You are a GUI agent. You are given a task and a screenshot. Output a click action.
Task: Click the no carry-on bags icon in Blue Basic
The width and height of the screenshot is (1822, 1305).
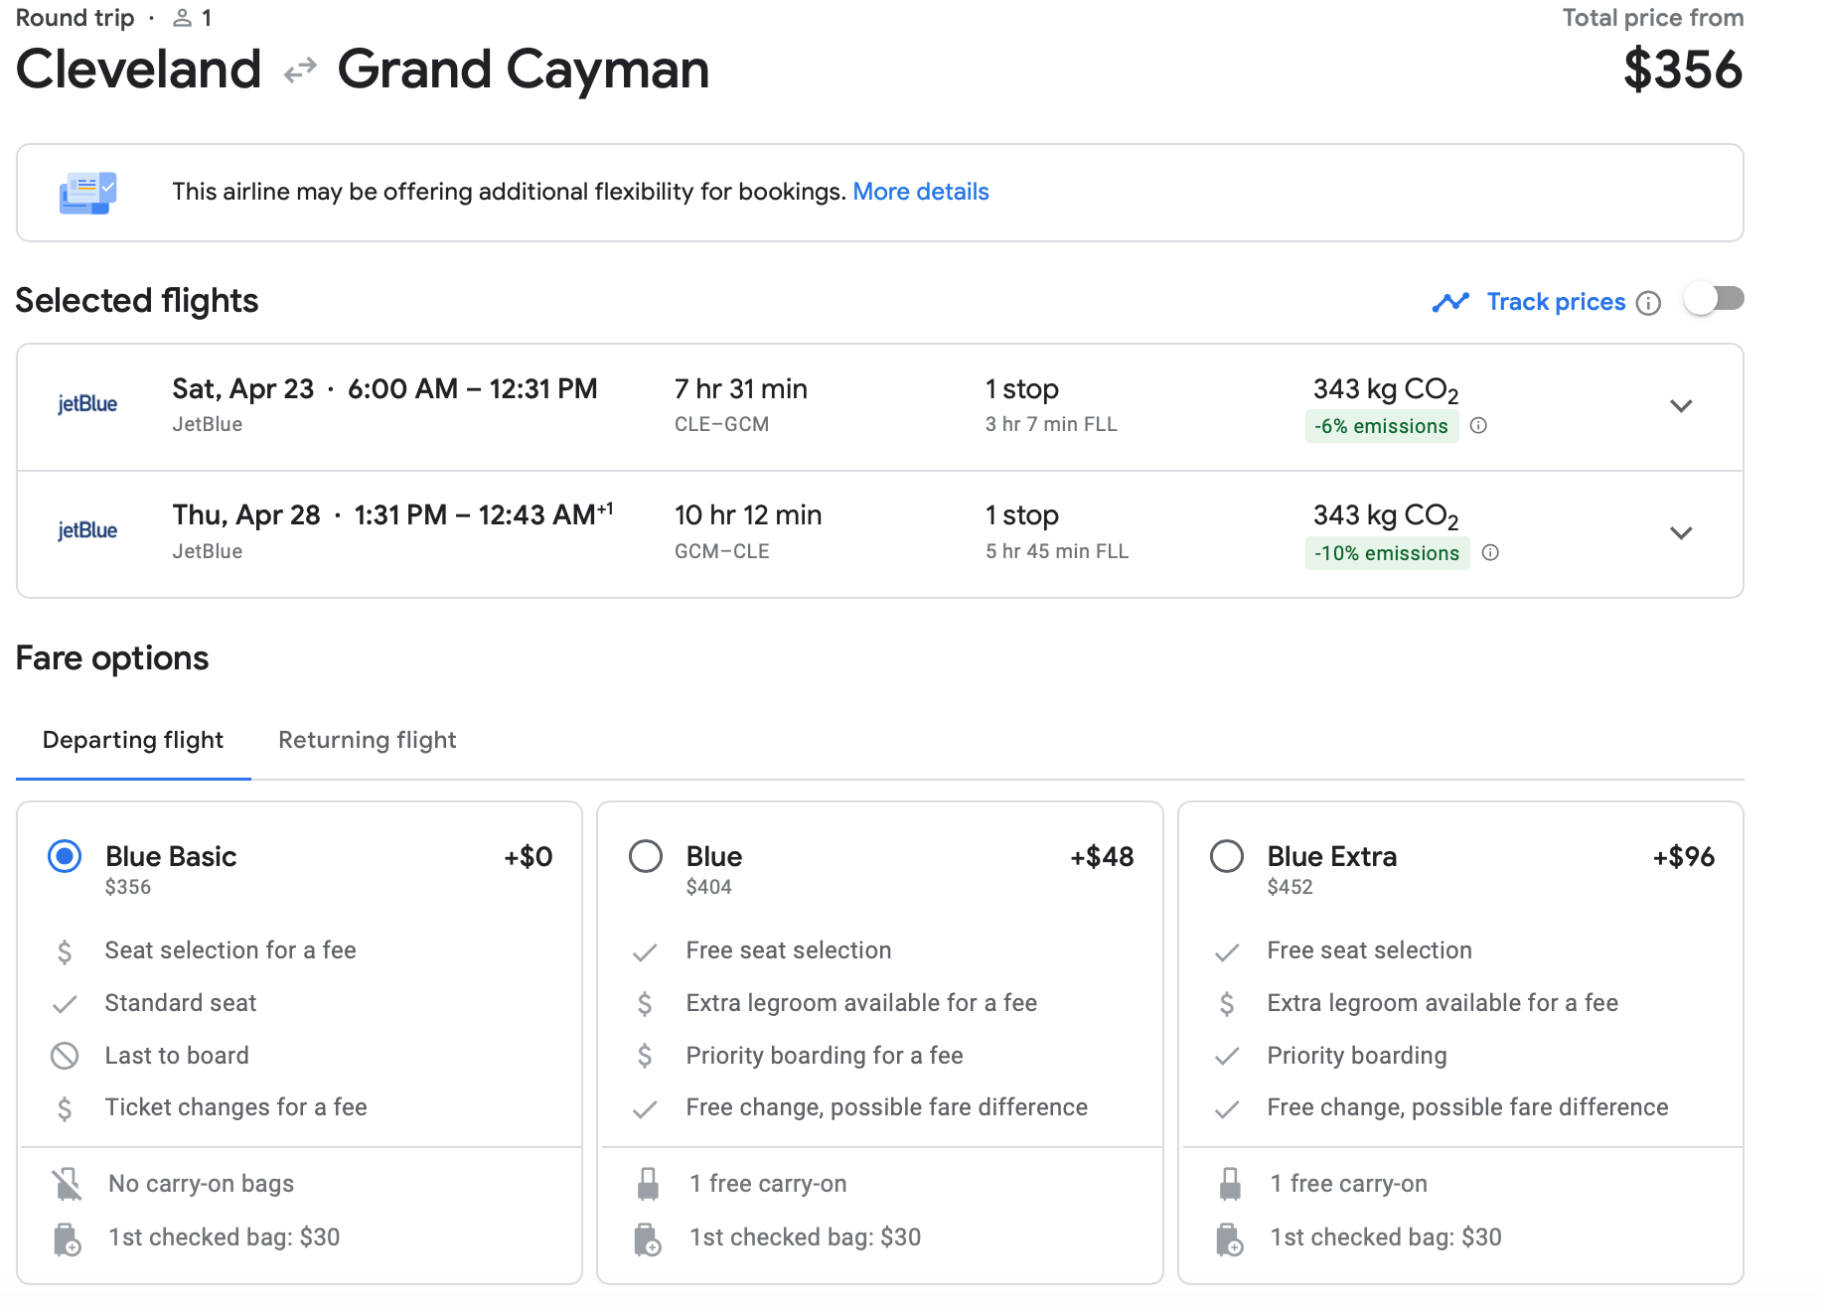tap(68, 1184)
